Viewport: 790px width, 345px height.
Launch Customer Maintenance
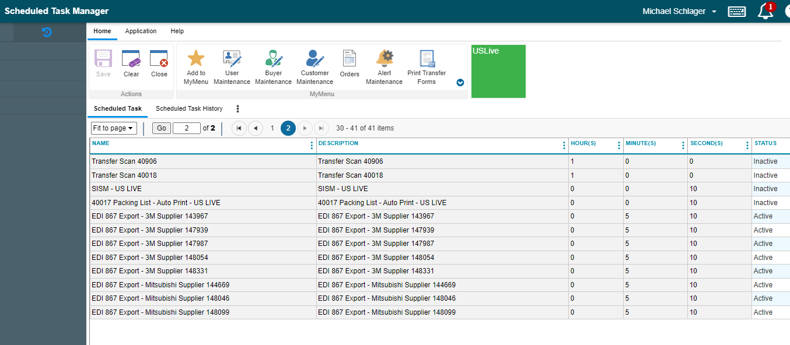point(315,59)
